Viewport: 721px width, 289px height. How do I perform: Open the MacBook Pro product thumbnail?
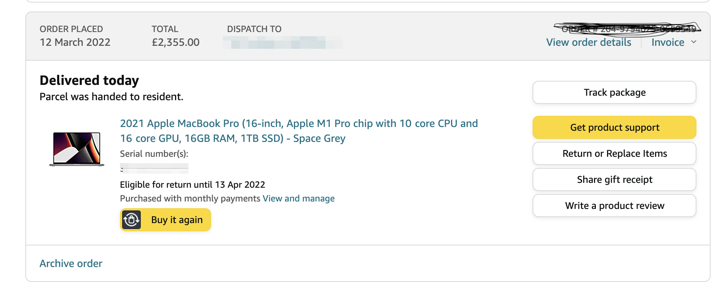[77, 149]
